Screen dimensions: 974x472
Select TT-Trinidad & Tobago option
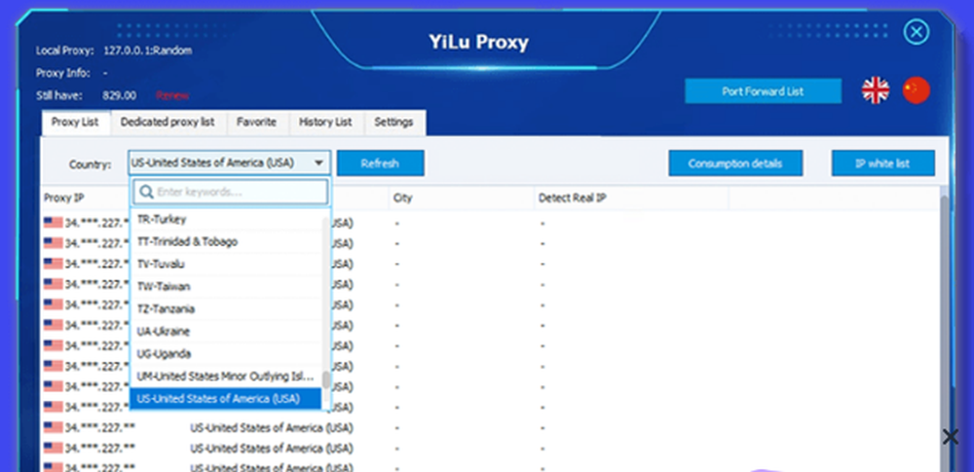click(226, 241)
